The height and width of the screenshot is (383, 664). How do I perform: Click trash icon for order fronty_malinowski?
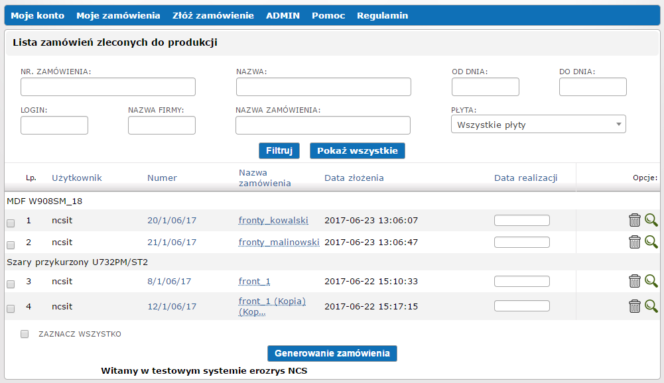[634, 242]
